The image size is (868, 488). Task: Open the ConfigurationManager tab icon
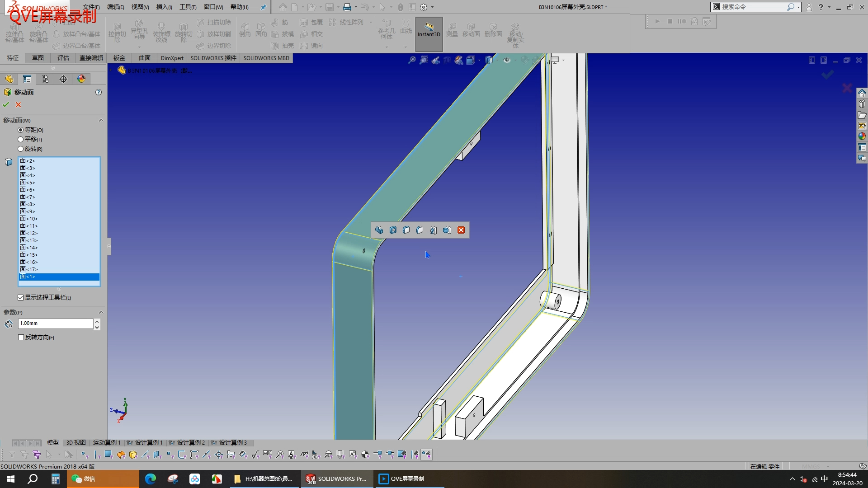pyautogui.click(x=45, y=79)
